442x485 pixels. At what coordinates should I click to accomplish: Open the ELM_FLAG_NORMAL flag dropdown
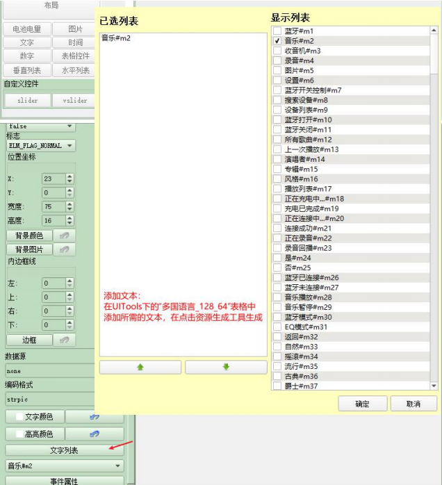[x=41, y=146]
